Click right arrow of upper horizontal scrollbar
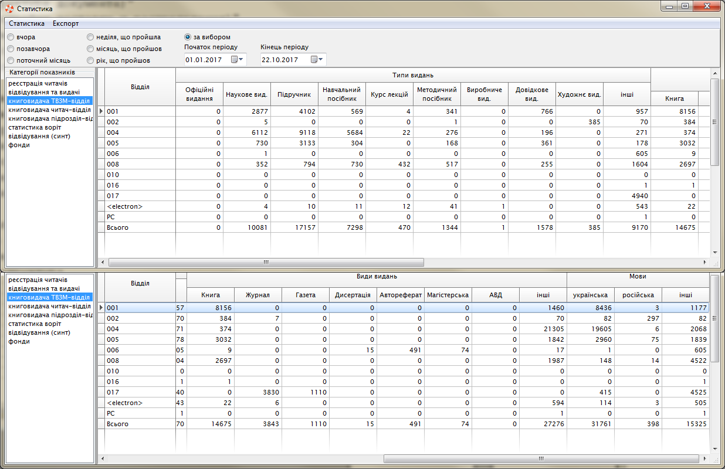Viewport: 725px width, 469px height. click(x=706, y=263)
